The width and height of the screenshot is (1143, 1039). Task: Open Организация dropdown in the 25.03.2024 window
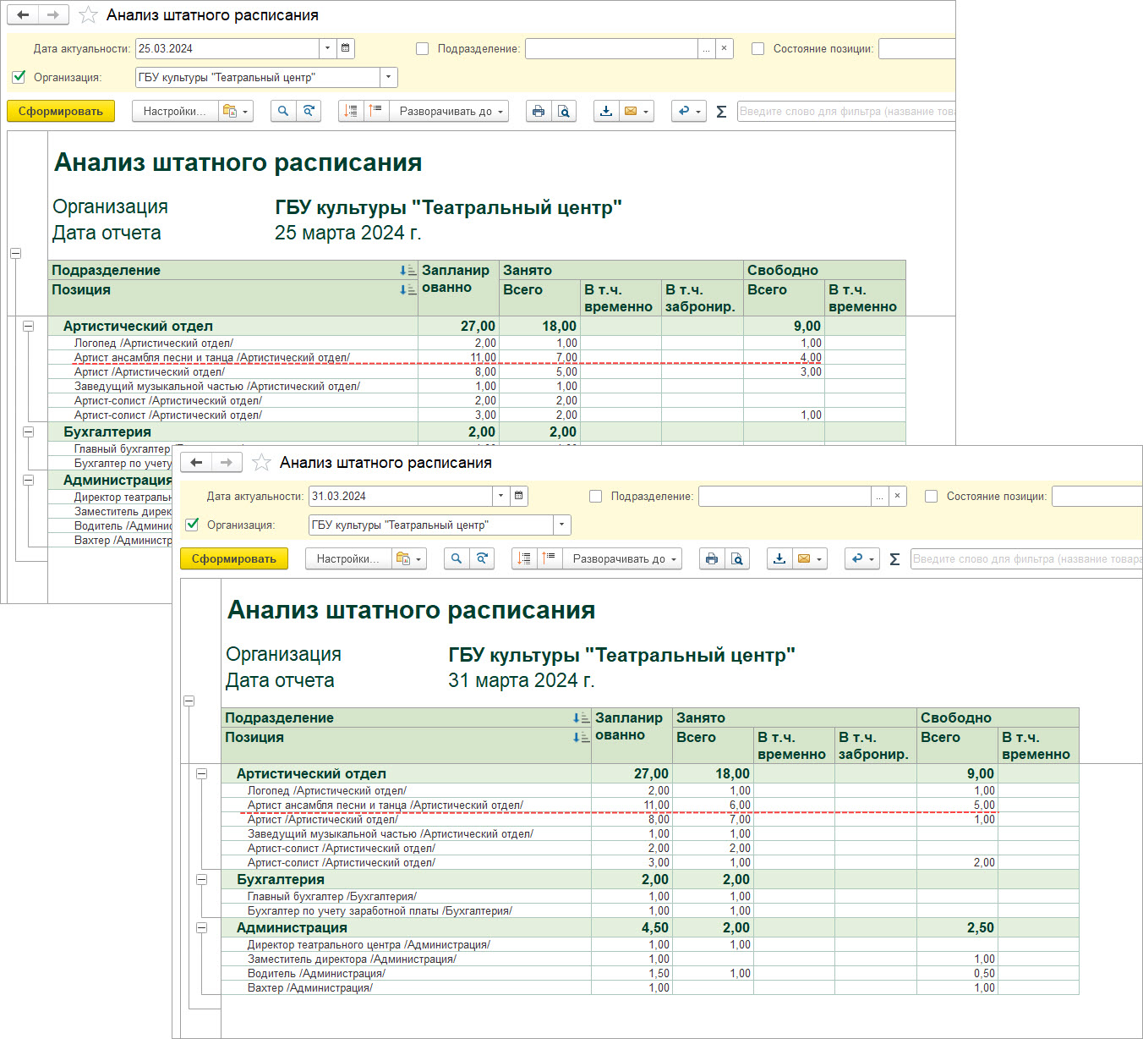tap(389, 77)
